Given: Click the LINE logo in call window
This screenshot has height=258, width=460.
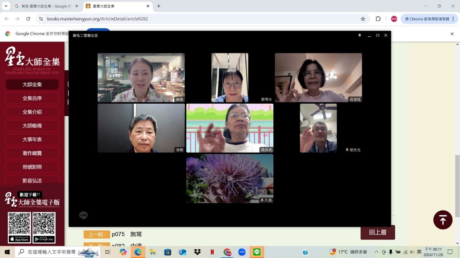Looking at the screenshot, I should (x=83, y=215).
